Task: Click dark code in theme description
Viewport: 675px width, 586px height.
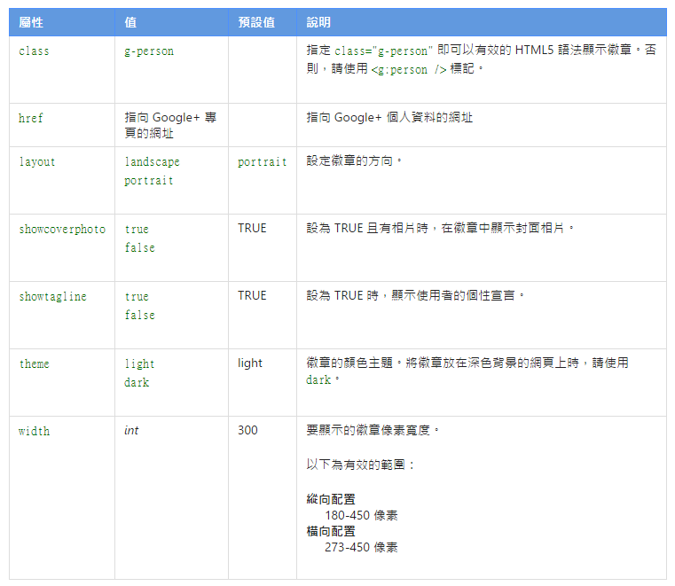Action: pyautogui.click(x=318, y=380)
